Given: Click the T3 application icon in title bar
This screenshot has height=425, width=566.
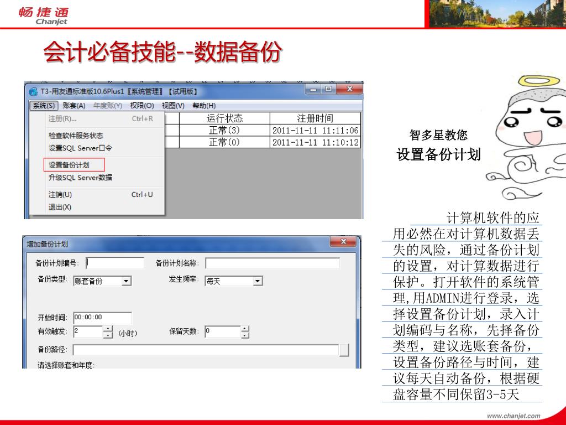Looking at the screenshot, I should [34, 91].
